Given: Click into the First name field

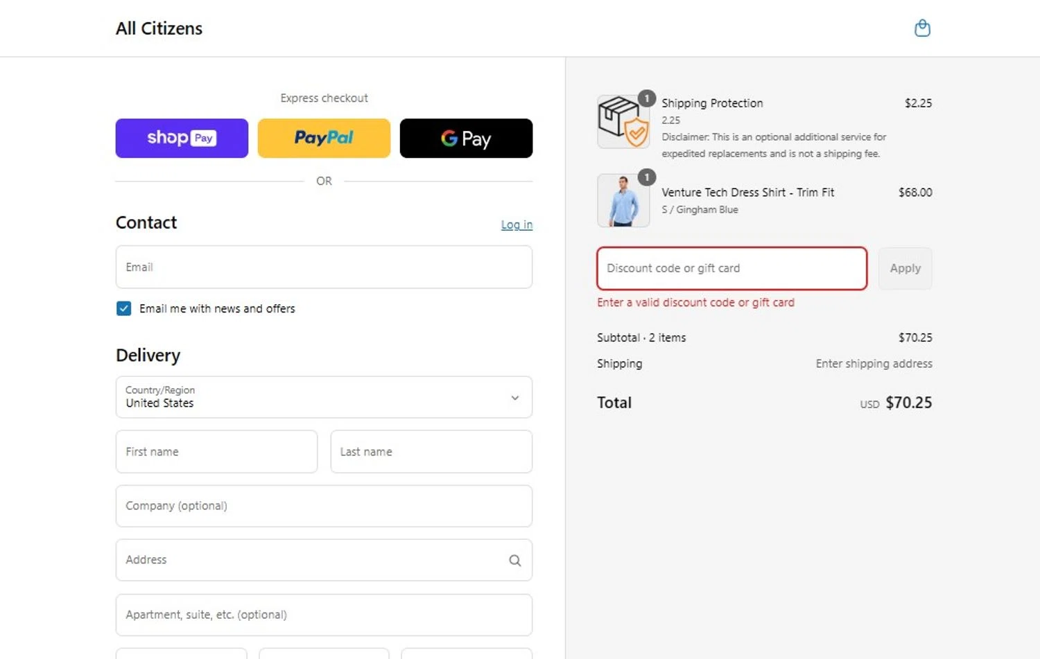Looking at the screenshot, I should point(216,452).
